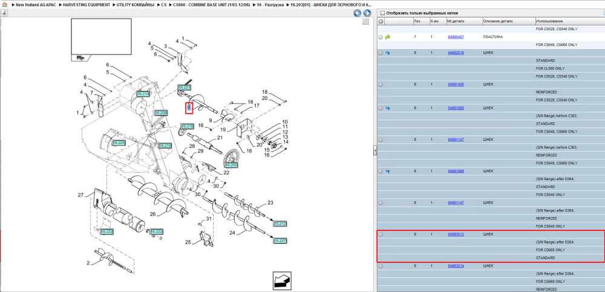Screen dimensions: 605x292
Task: Open the 16.210 reference label in diagram
Action: [187, 126]
